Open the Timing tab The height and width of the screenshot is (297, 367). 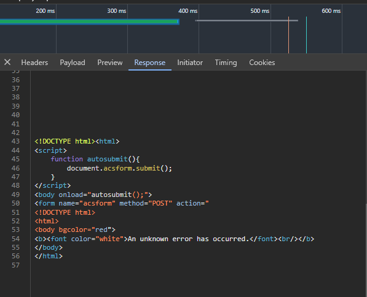[226, 63]
